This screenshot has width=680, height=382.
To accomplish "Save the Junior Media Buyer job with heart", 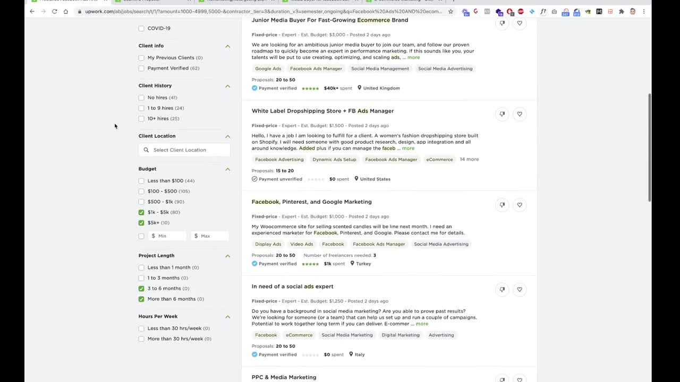I will 520,23.
